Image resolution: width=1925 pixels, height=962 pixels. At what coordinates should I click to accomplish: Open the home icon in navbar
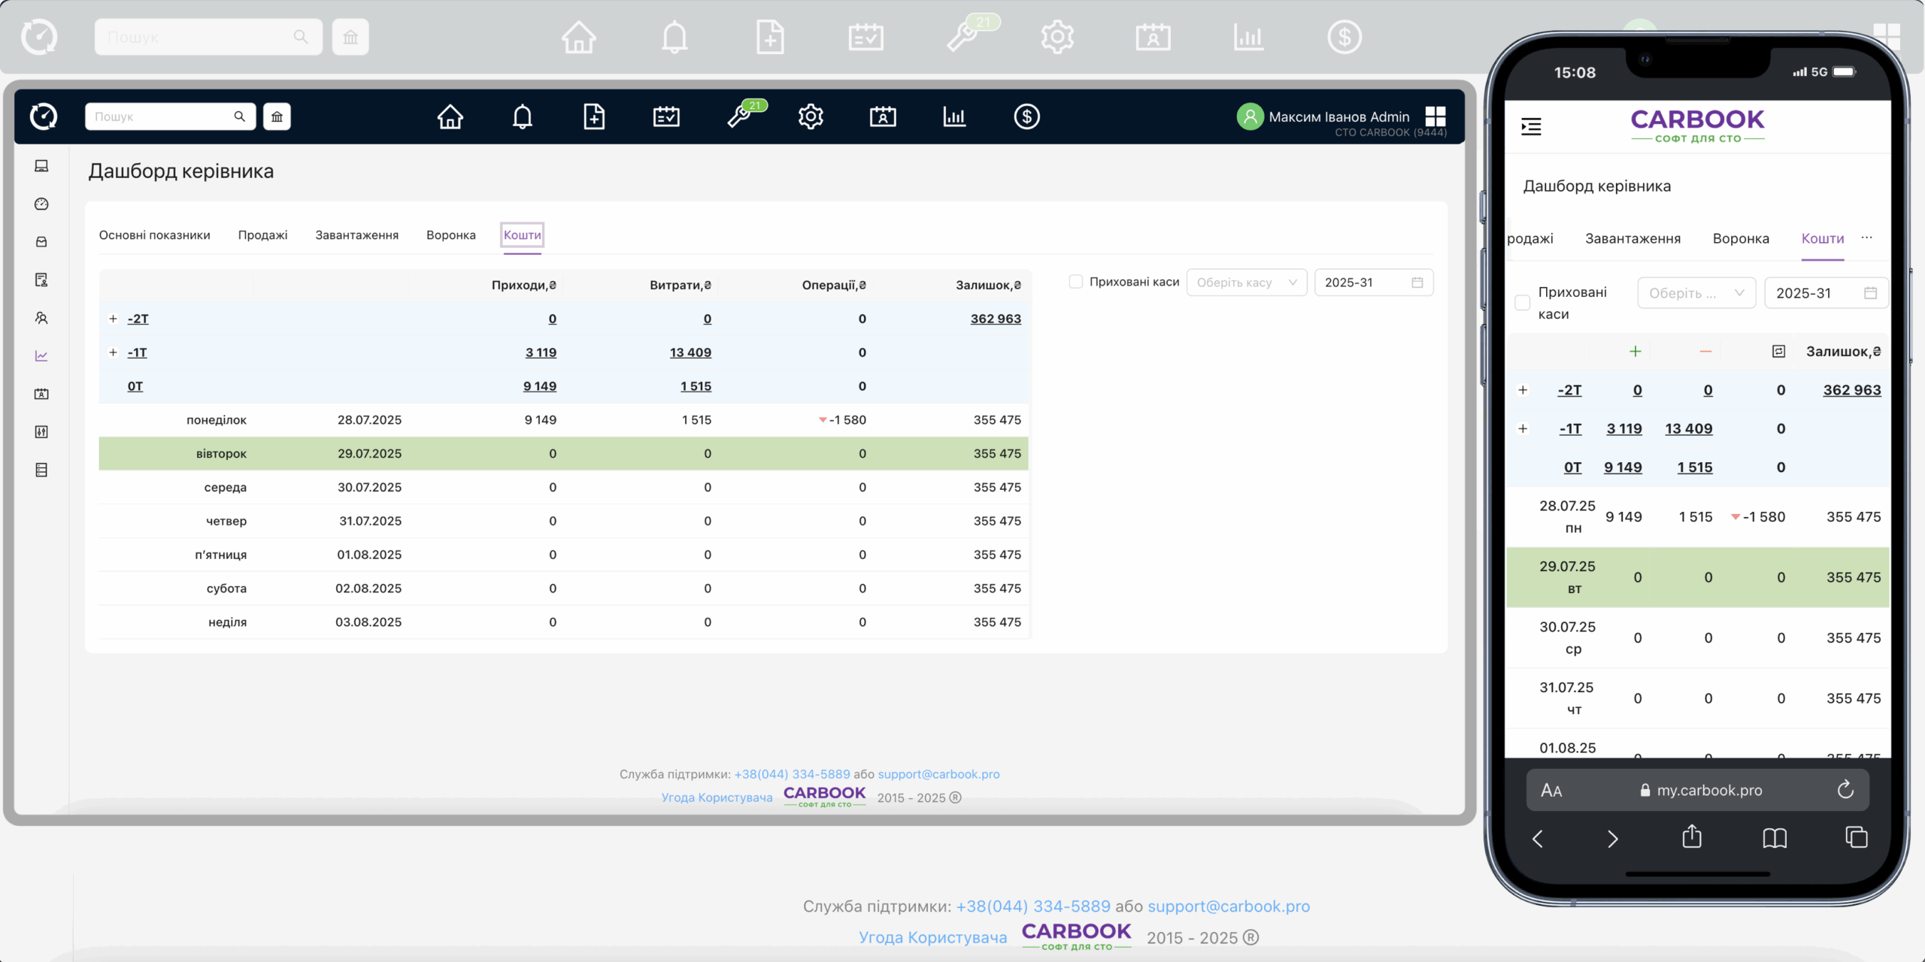[x=450, y=116]
